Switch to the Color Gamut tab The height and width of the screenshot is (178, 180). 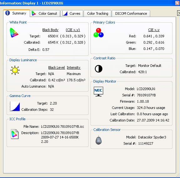(45, 13)
